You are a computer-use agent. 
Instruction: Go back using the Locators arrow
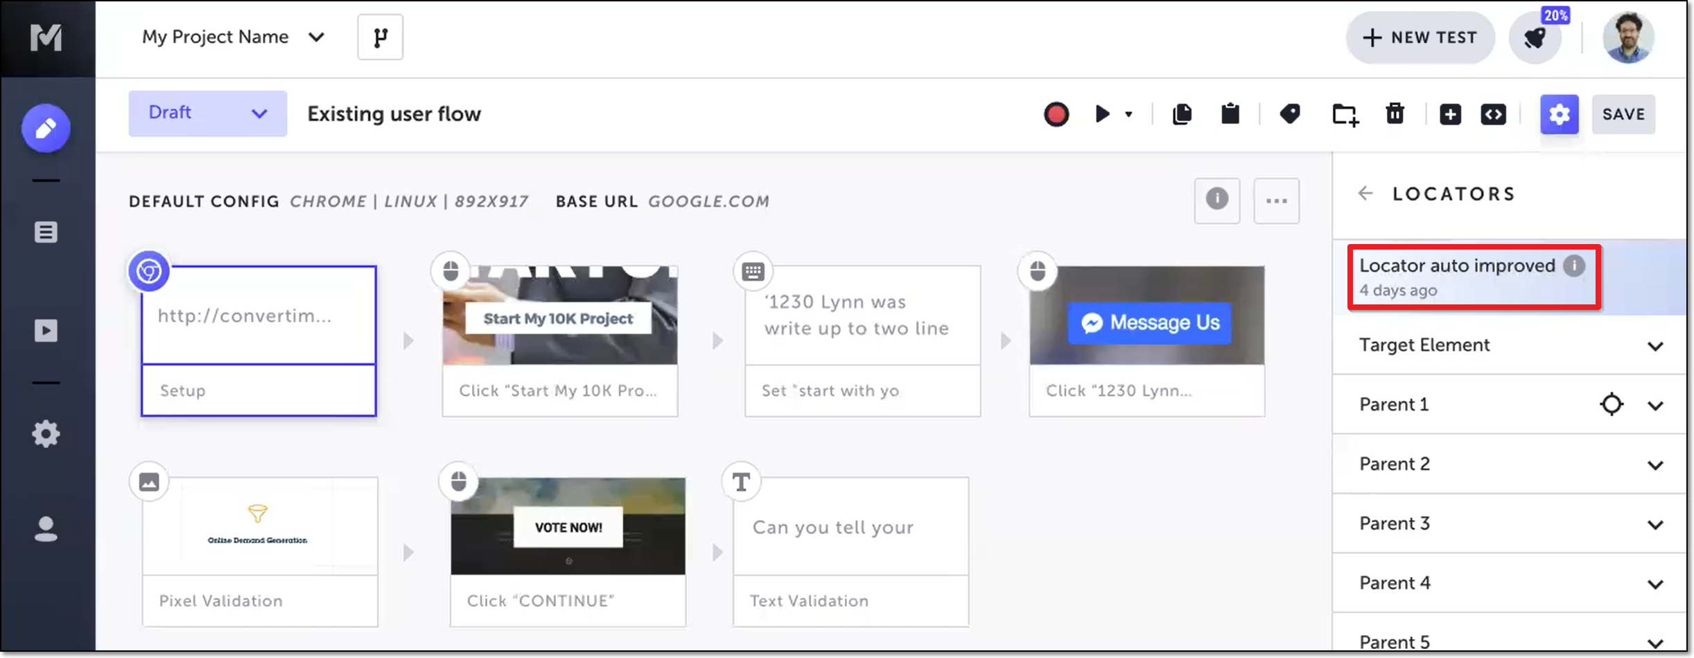click(x=1365, y=193)
